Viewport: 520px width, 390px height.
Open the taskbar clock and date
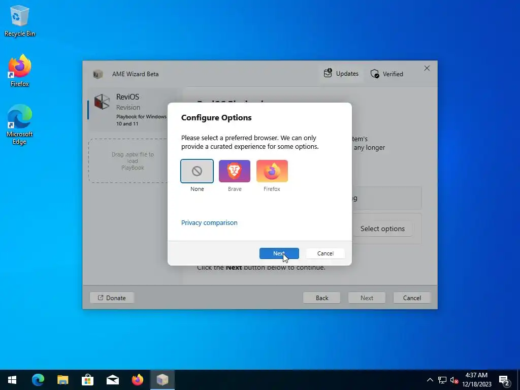click(476, 380)
